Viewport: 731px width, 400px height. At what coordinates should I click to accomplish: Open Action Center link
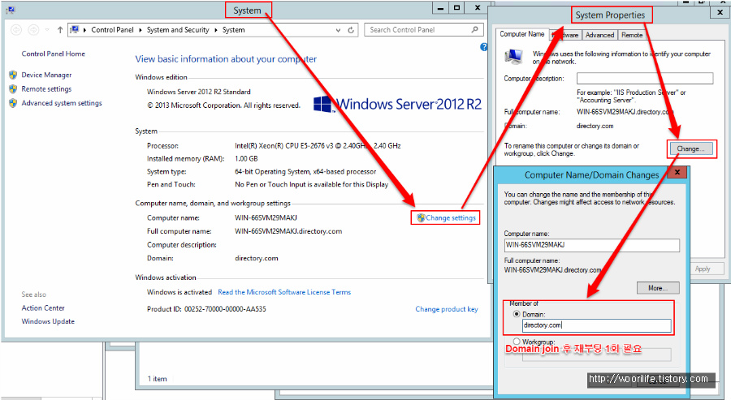pyautogui.click(x=43, y=308)
